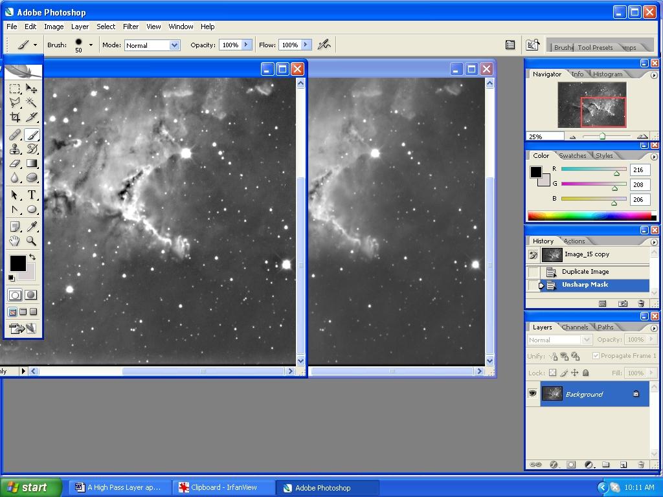Select the Path Selection tool
This screenshot has height=497, width=663.
pos(15,195)
